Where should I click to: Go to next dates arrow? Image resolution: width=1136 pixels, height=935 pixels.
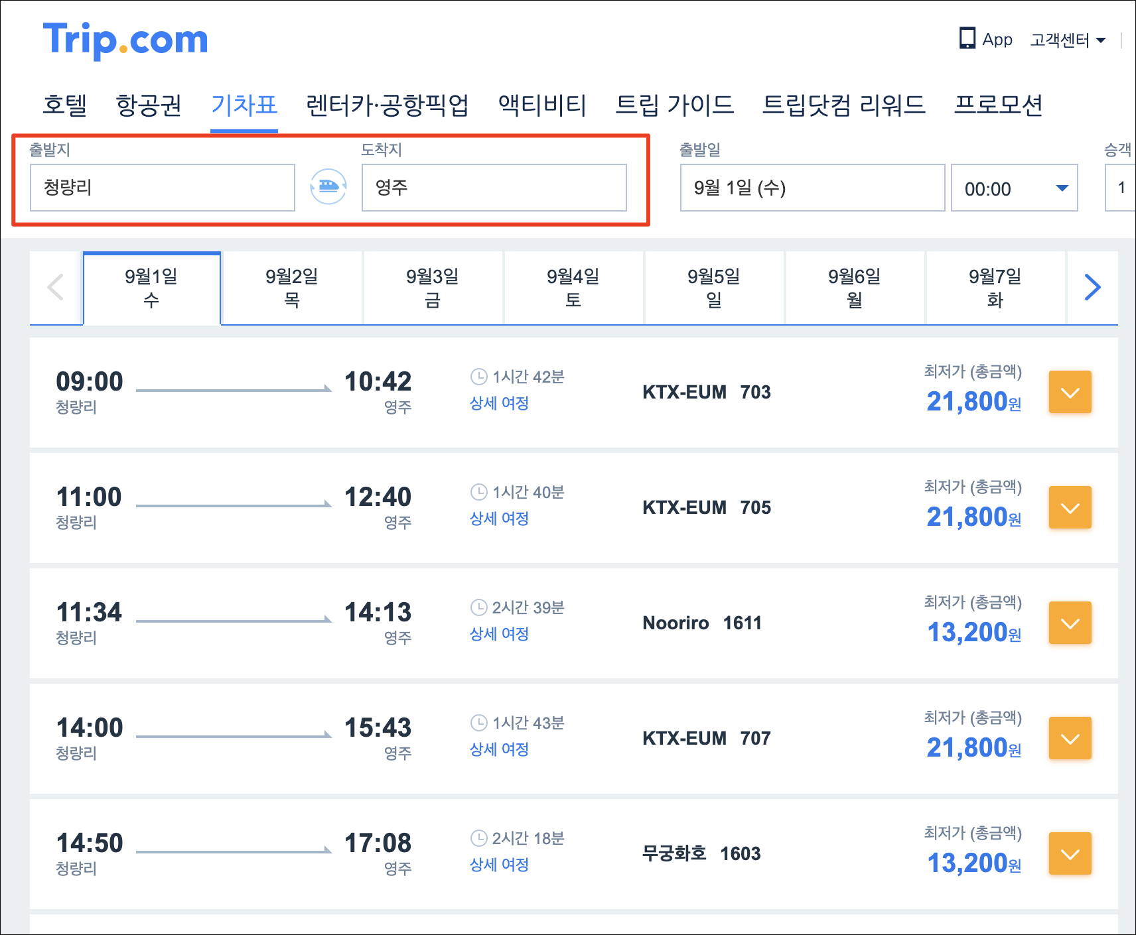coord(1092,287)
